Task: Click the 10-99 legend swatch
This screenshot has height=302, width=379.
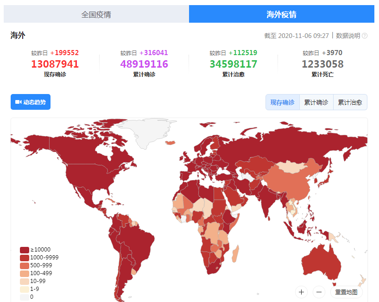Action: pyautogui.click(x=25, y=281)
